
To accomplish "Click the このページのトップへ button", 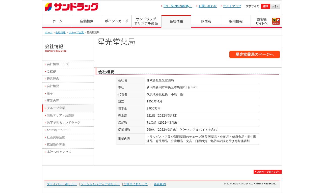I will (x=267, y=172).
